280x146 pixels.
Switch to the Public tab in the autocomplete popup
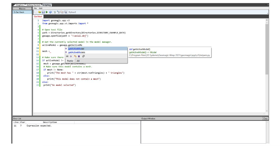(70, 61)
